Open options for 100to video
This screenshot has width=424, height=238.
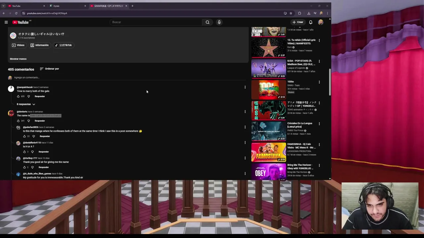click(x=319, y=82)
